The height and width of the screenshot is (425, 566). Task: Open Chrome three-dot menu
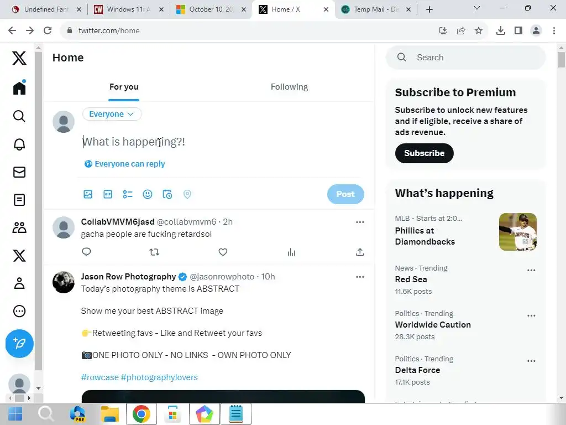point(554,31)
